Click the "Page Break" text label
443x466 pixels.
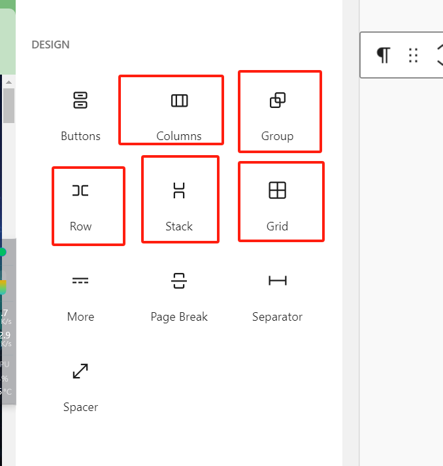pos(179,317)
